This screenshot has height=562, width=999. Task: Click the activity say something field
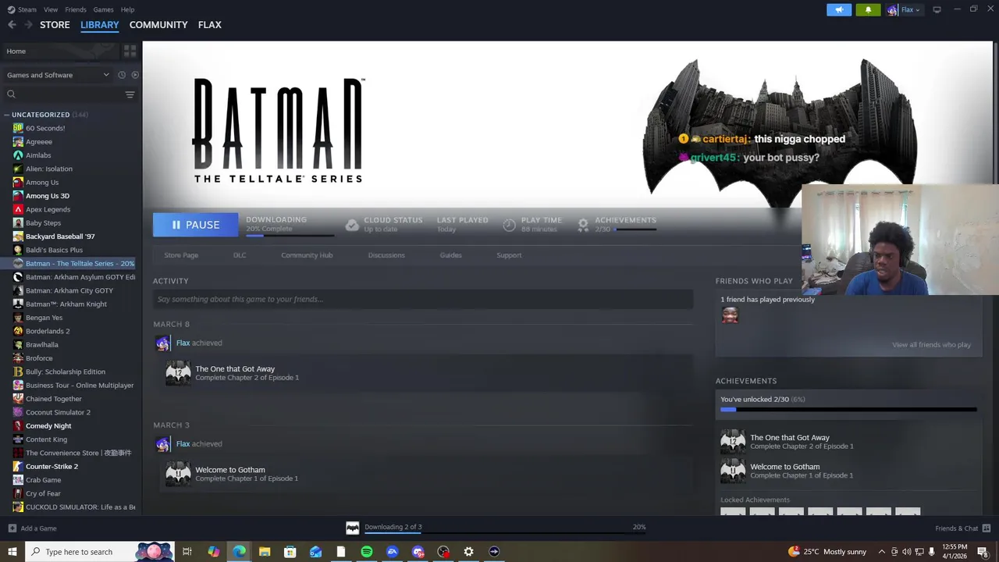tap(423, 299)
